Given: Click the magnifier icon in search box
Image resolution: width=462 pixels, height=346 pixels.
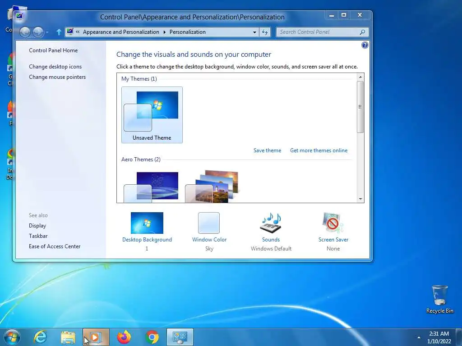Looking at the screenshot, I should pyautogui.click(x=362, y=32).
